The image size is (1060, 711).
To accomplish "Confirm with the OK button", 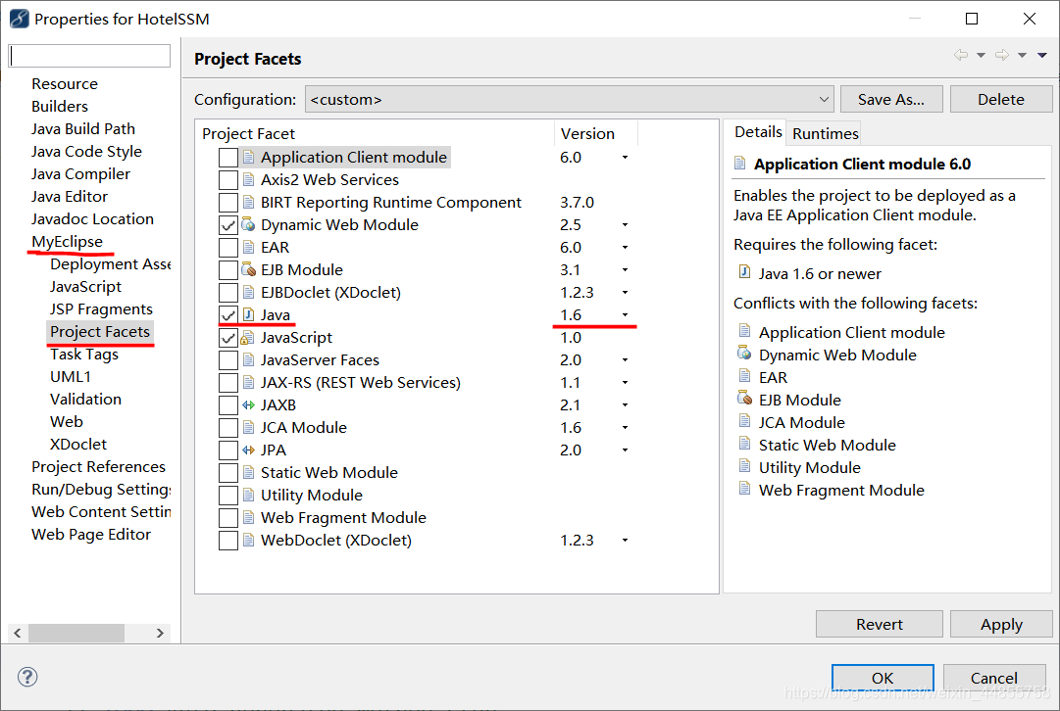I will 883,678.
